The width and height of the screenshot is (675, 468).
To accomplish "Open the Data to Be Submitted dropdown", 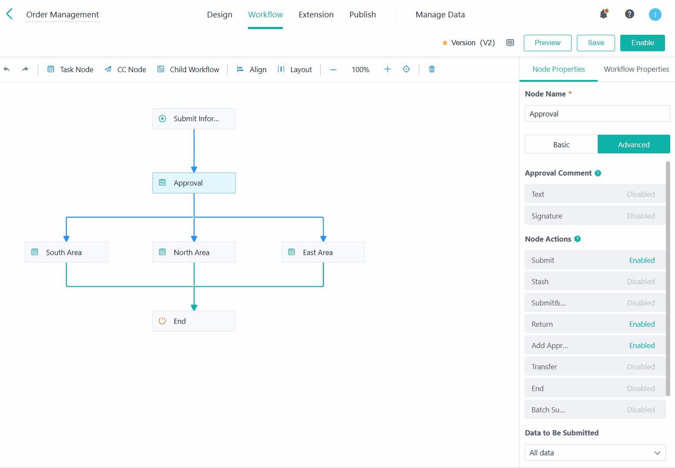I will point(595,452).
